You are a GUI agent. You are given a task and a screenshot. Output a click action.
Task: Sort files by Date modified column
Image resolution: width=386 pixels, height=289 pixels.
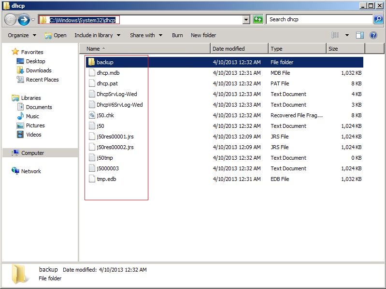[239, 49]
